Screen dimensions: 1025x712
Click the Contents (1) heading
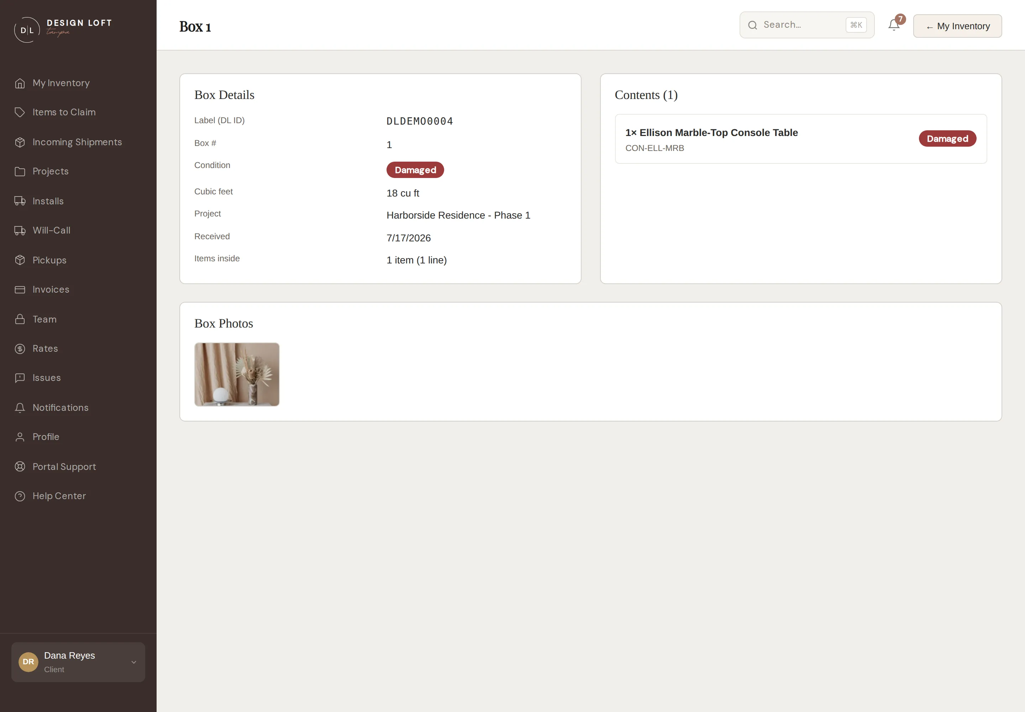(x=646, y=95)
